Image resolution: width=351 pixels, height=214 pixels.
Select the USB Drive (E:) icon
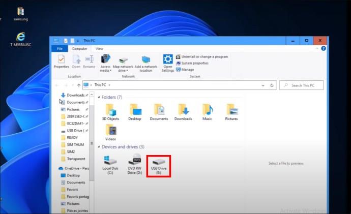point(159,166)
